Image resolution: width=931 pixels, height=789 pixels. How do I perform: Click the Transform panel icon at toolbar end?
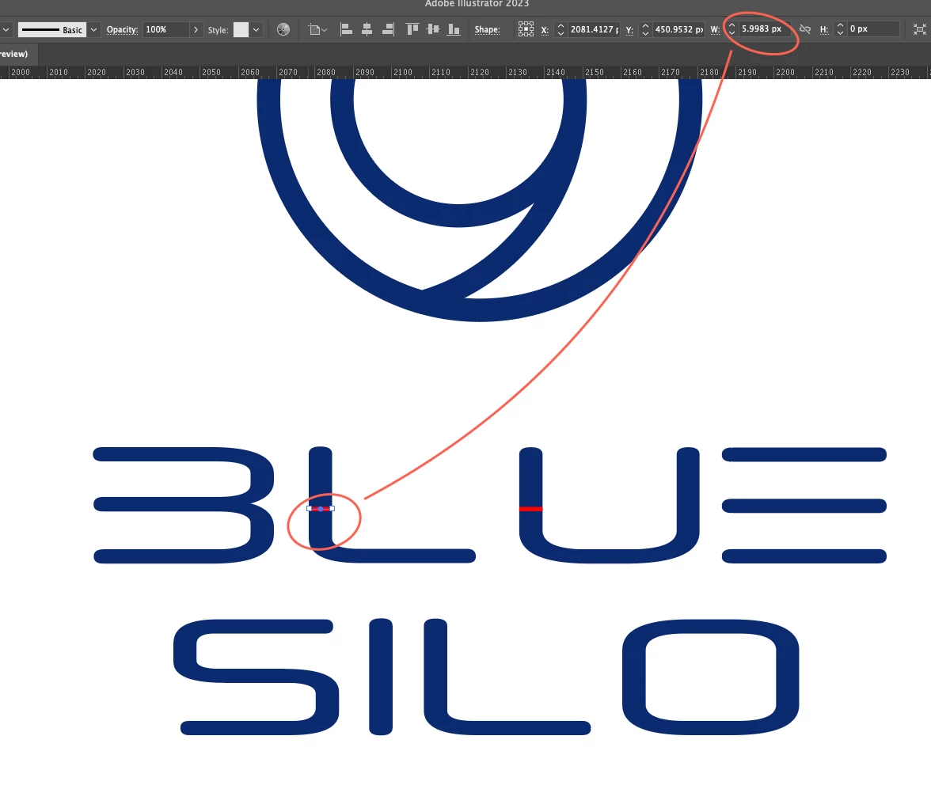pos(919,29)
